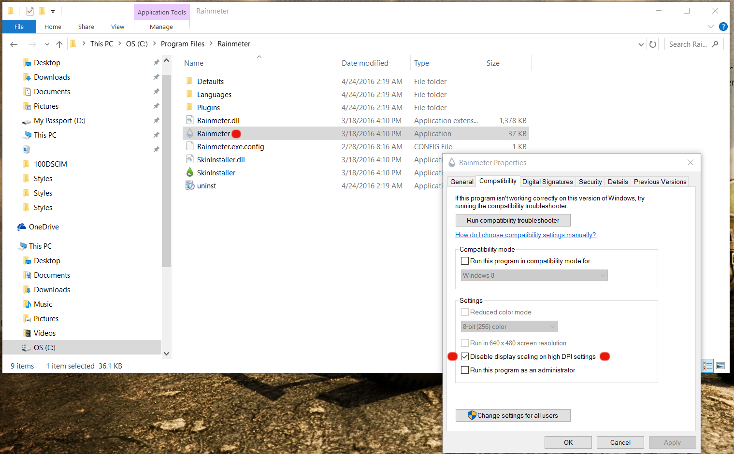Image resolution: width=734 pixels, height=454 pixels.
Task: Switch to the Details tab
Action: (618, 182)
